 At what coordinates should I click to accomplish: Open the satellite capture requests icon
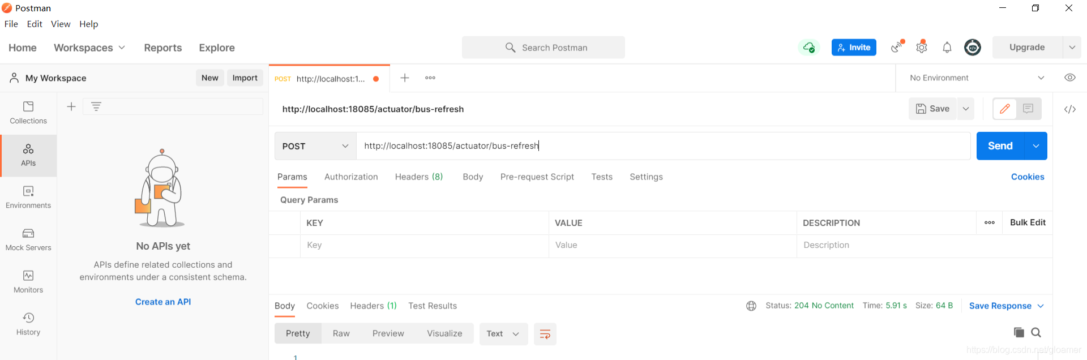(x=898, y=47)
